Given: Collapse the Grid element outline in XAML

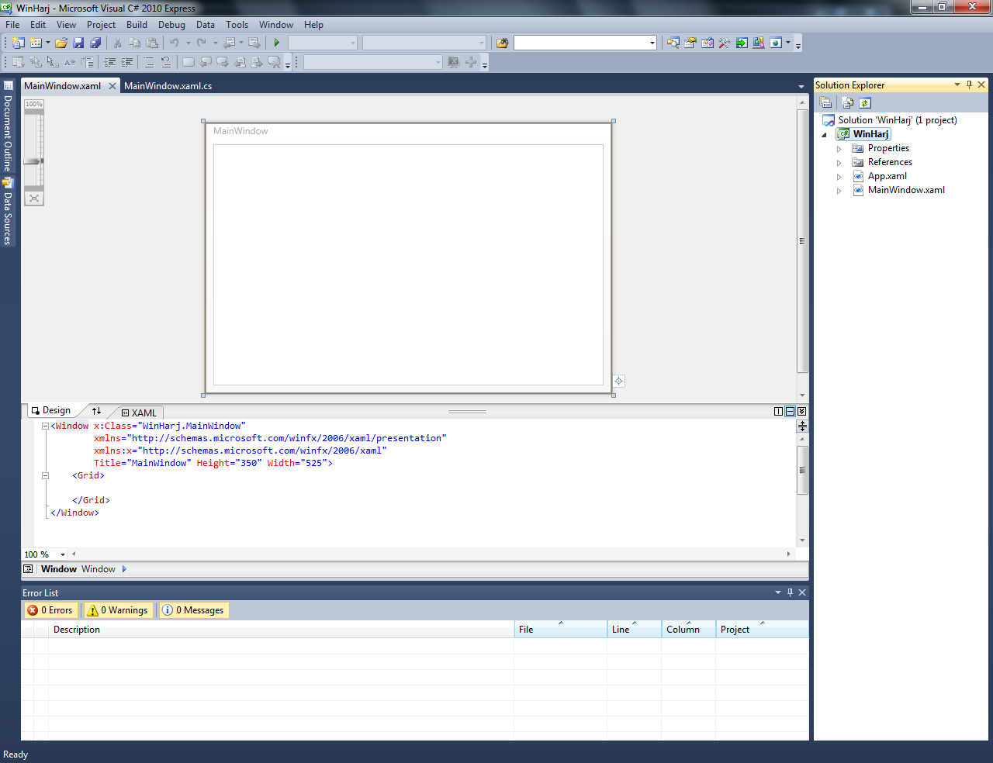Looking at the screenshot, I should pyautogui.click(x=45, y=475).
